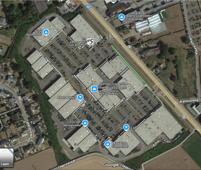Click the Lidl shopping cart marker
Image resolution: width=201 pixels, height=170 pixels.
126,127
